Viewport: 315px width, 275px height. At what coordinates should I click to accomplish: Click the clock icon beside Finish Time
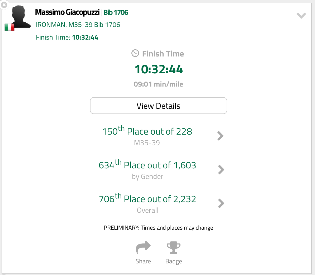[x=135, y=53]
